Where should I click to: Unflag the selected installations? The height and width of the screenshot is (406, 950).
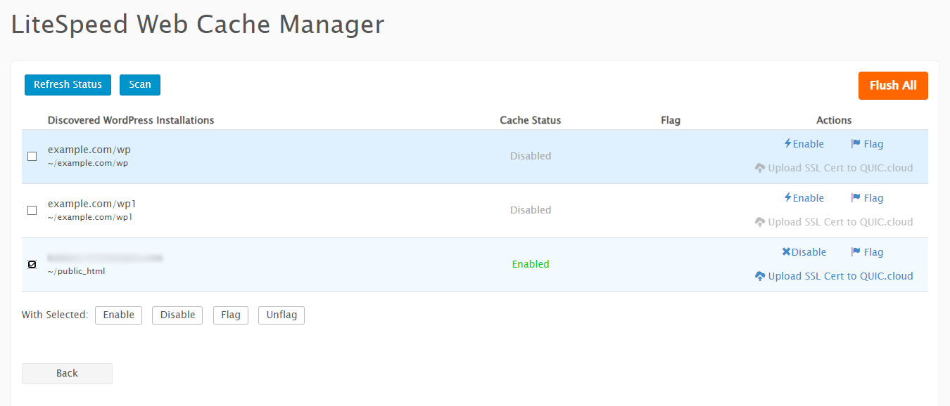coord(281,315)
